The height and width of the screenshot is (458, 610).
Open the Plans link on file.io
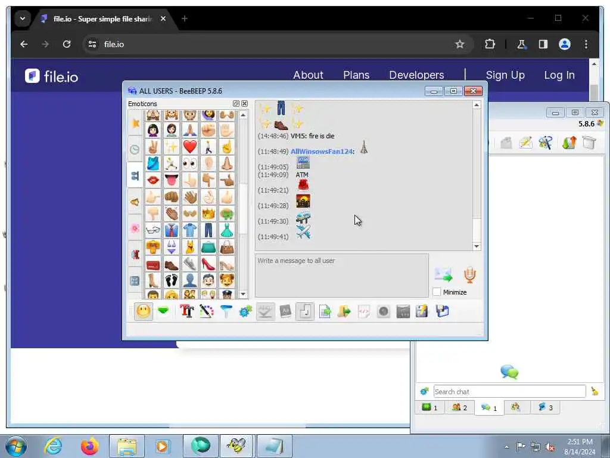click(x=356, y=75)
